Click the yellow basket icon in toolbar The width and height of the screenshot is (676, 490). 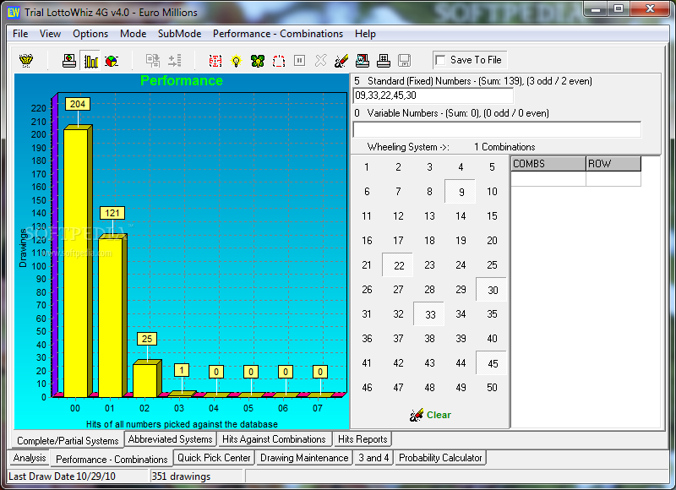[x=26, y=61]
